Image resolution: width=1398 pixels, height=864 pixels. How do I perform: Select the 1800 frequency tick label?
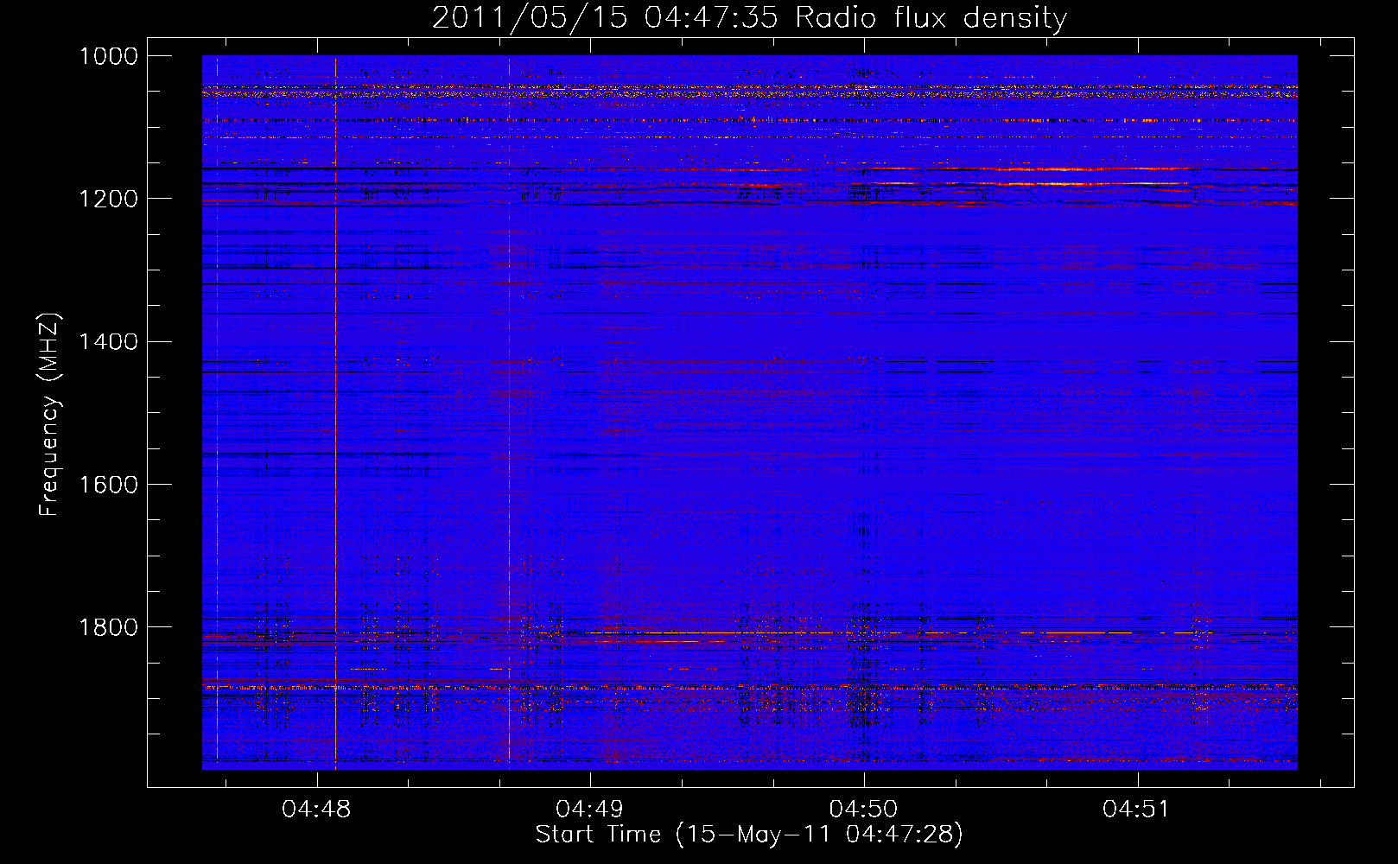pyautogui.click(x=109, y=626)
